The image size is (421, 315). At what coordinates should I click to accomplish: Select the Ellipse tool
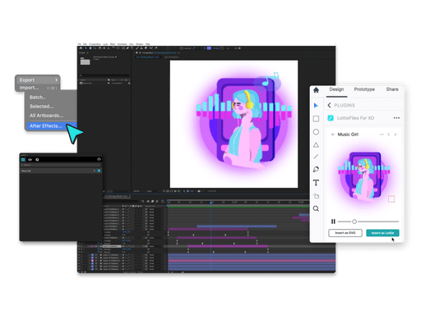(316, 132)
